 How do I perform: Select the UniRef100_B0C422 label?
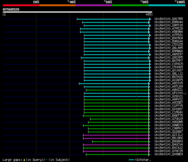click(x=169, y=148)
